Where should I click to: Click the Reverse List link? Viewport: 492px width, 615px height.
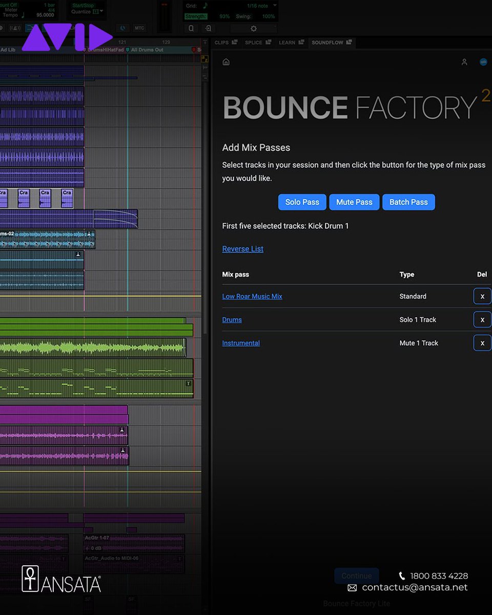pyautogui.click(x=243, y=249)
